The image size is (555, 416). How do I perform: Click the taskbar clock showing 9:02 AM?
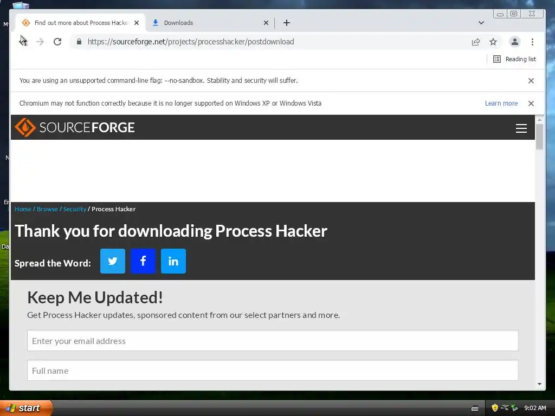point(535,408)
